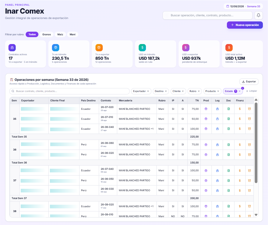The height and width of the screenshot is (225, 268).
Task: Click the Tn a exportar card
Action: (x=112, y=54)
